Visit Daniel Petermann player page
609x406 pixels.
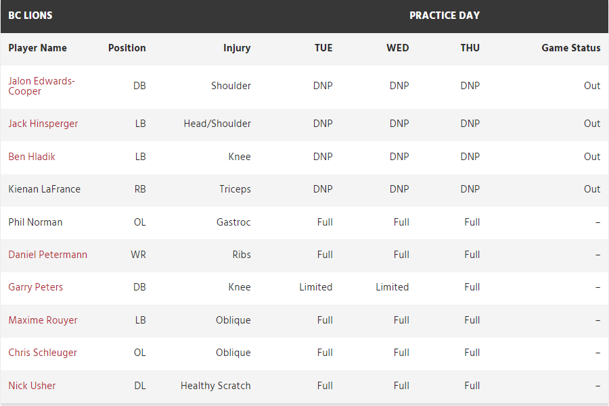[x=47, y=255]
